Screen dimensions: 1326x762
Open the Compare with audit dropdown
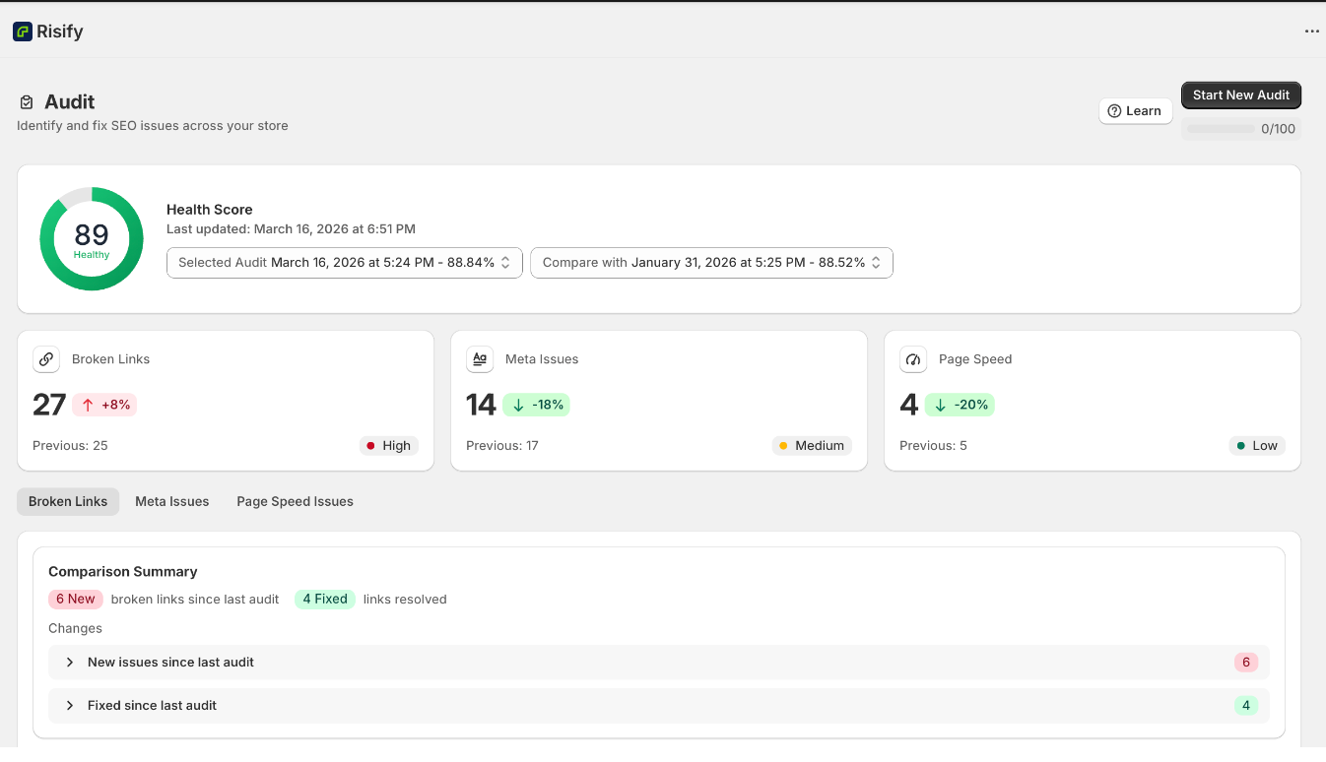711,263
